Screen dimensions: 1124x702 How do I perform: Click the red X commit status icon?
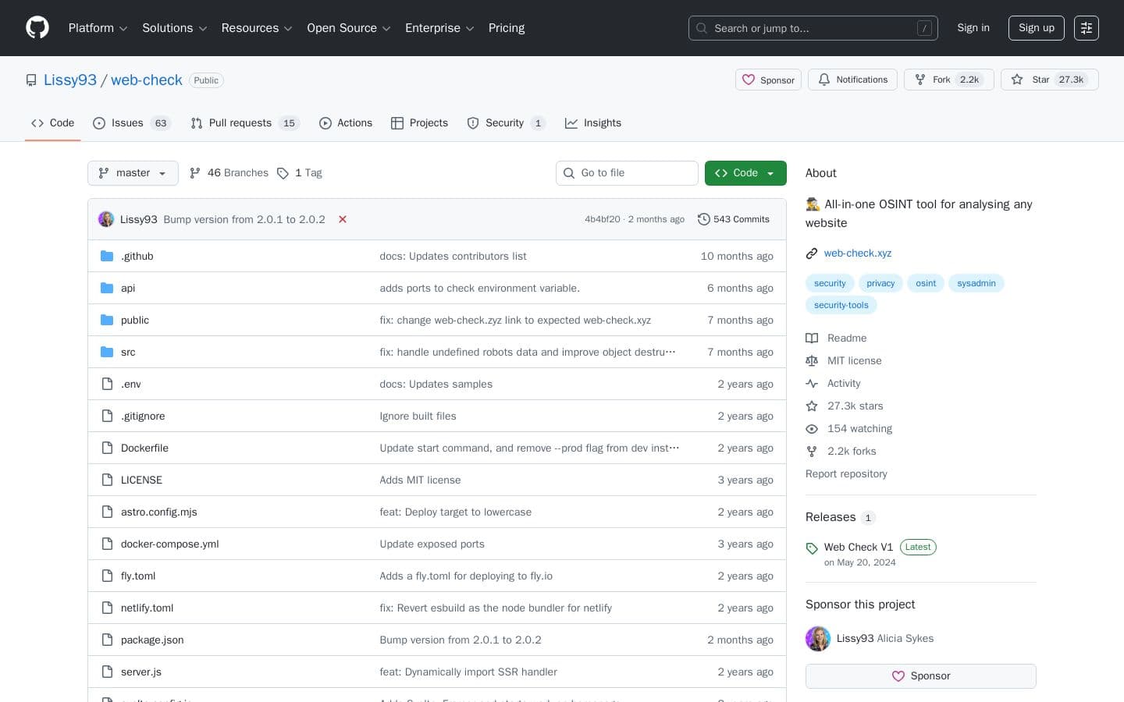pos(343,219)
